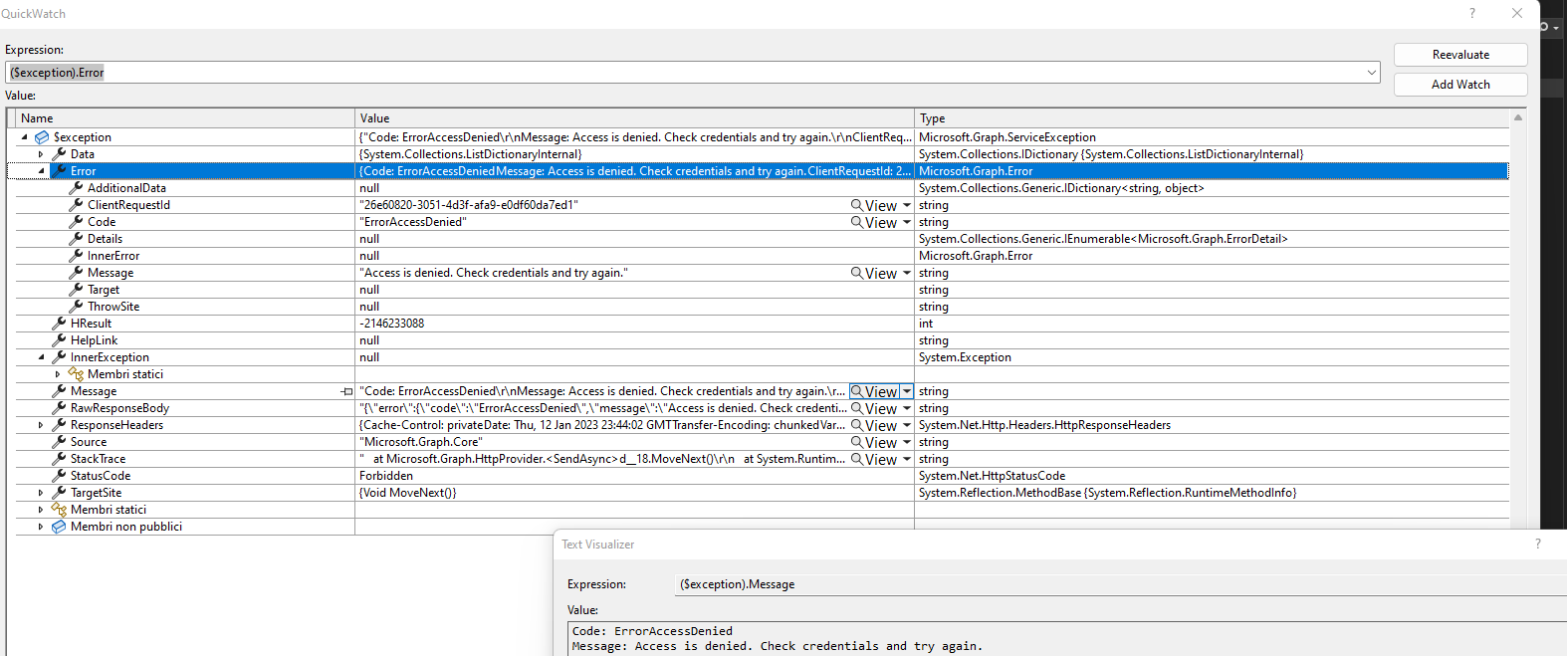
Task: Click inside the Text Visualizer value text box
Action: pyautogui.click(x=1067, y=639)
